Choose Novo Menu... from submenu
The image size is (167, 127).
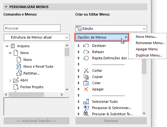[x=146, y=37]
